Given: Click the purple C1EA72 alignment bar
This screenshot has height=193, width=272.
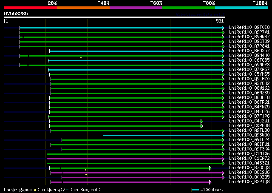Looking at the screenshot, I should pos(134,159).
